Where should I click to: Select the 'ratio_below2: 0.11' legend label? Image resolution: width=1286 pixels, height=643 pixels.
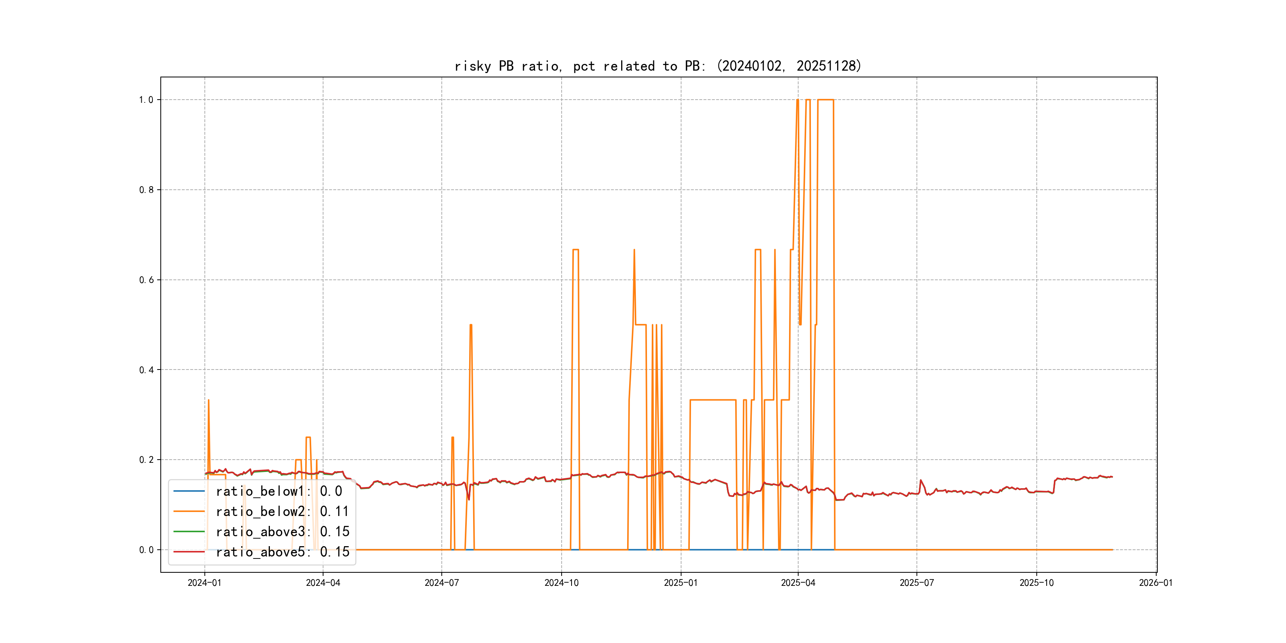click(x=282, y=511)
